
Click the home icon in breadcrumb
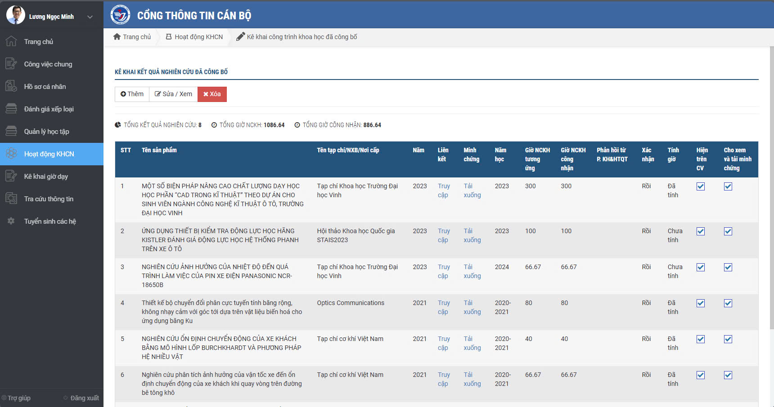pos(117,37)
